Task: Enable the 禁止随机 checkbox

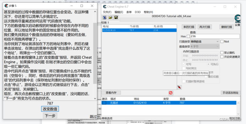Action: click(222, 53)
